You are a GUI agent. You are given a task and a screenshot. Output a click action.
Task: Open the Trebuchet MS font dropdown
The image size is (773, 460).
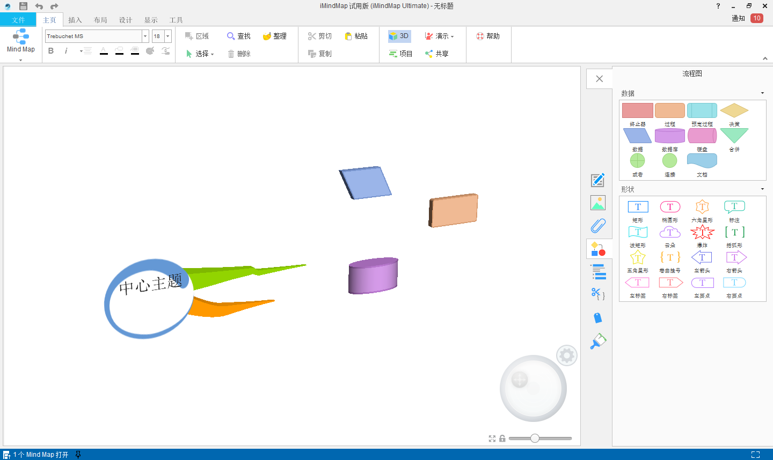[x=145, y=36]
